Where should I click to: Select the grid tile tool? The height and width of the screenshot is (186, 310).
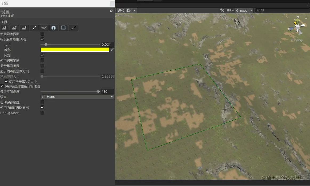pos(63,28)
